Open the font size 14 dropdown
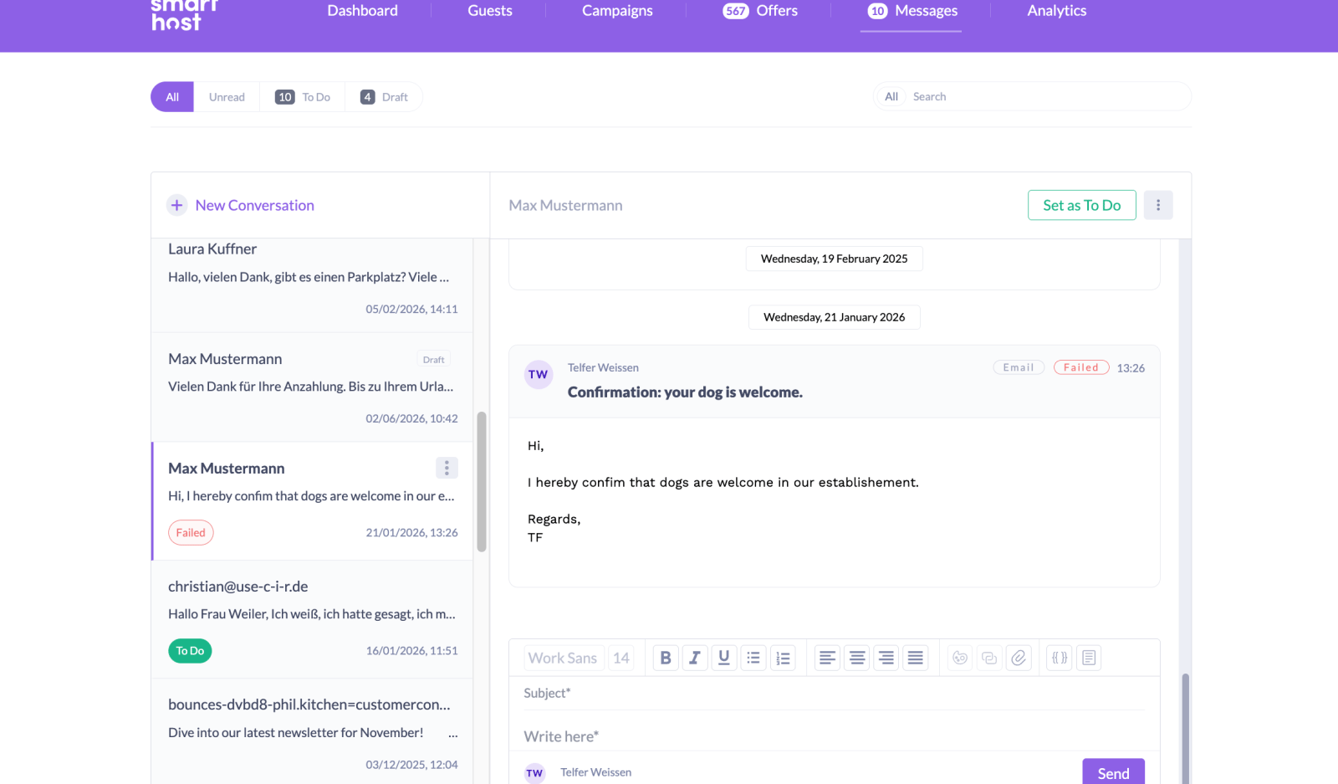The image size is (1338, 784). 620,658
